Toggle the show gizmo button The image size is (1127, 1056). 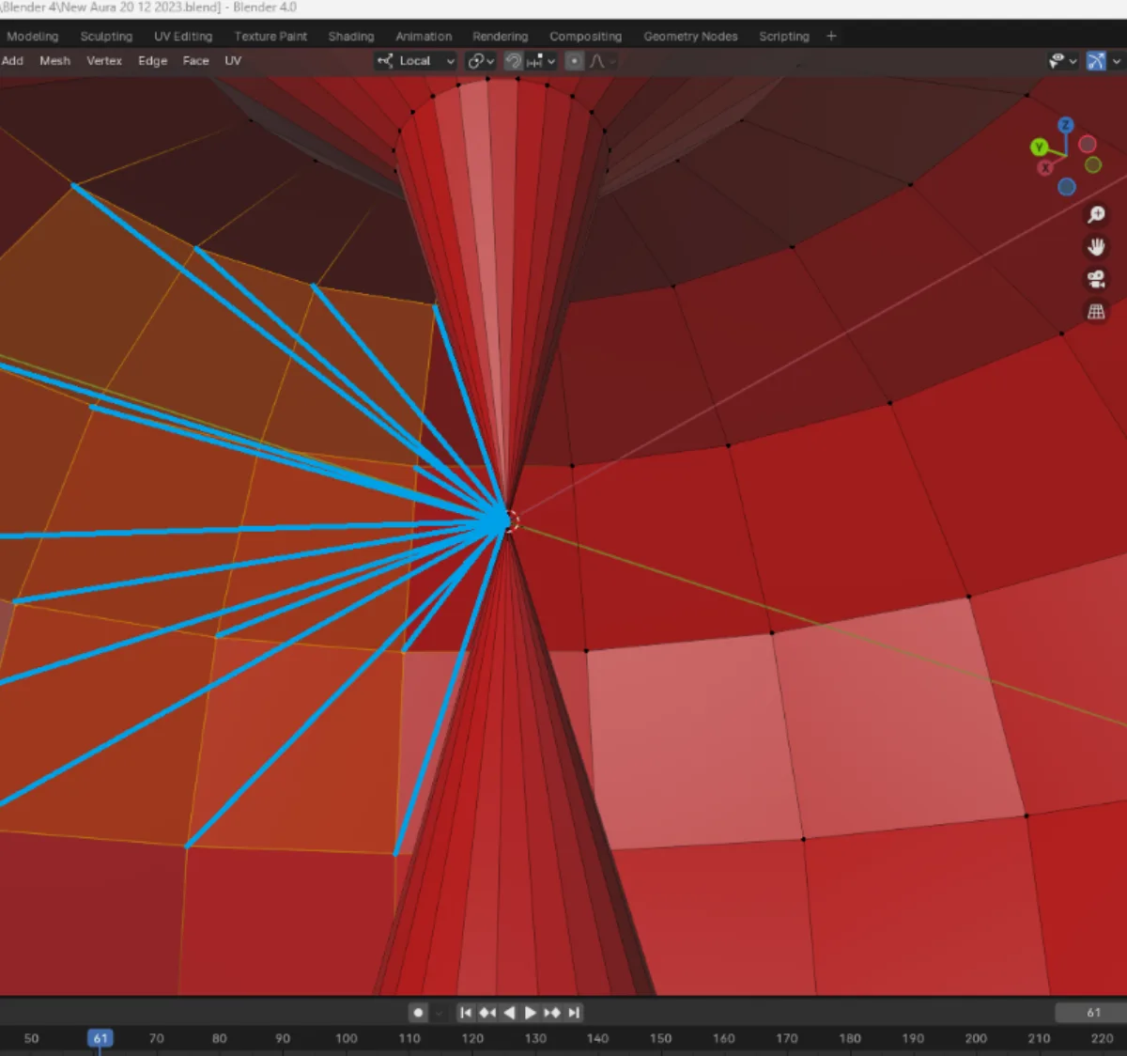pos(1096,61)
